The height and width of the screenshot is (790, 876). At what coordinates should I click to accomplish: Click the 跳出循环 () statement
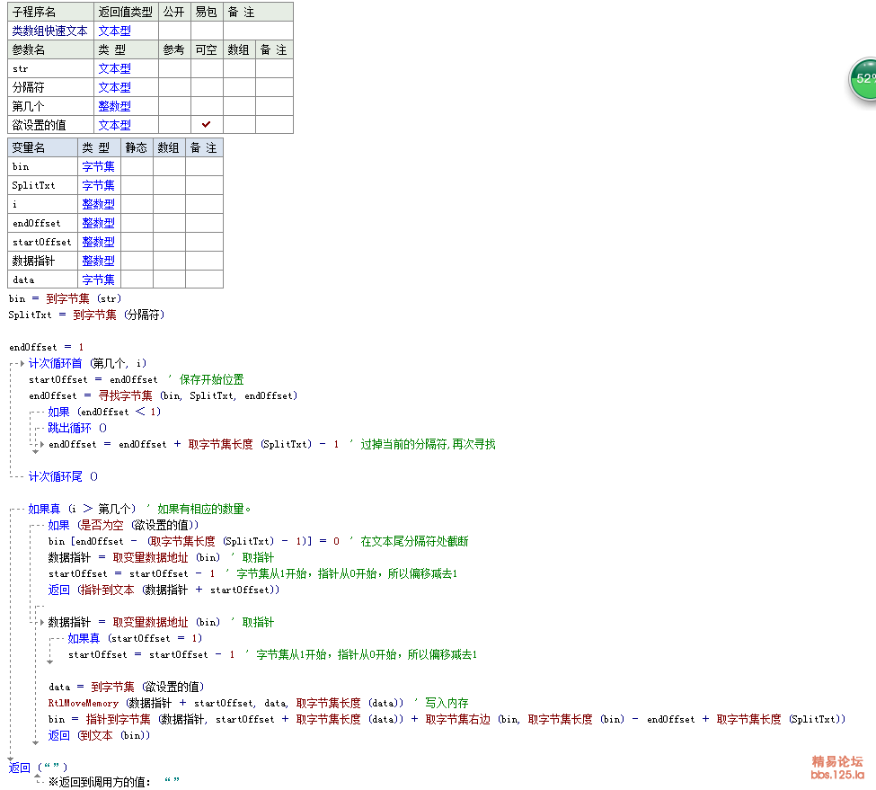[x=77, y=429]
